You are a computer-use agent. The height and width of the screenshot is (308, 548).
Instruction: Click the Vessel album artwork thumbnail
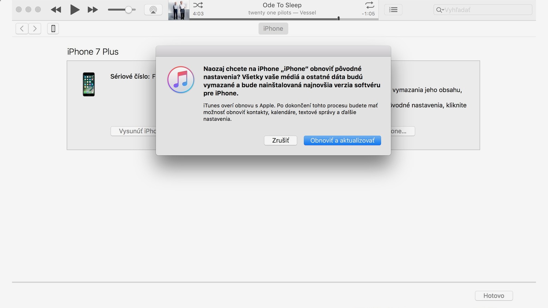pos(179,10)
